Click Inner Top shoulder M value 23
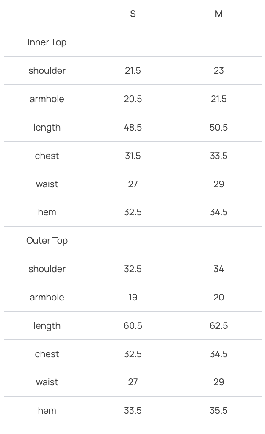 pos(218,71)
